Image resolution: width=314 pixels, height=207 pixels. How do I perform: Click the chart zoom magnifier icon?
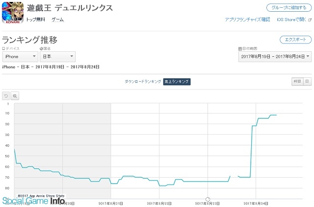tap(15, 96)
